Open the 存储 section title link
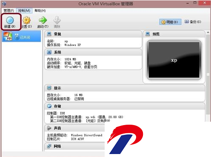The image size is (211, 157). [57, 106]
